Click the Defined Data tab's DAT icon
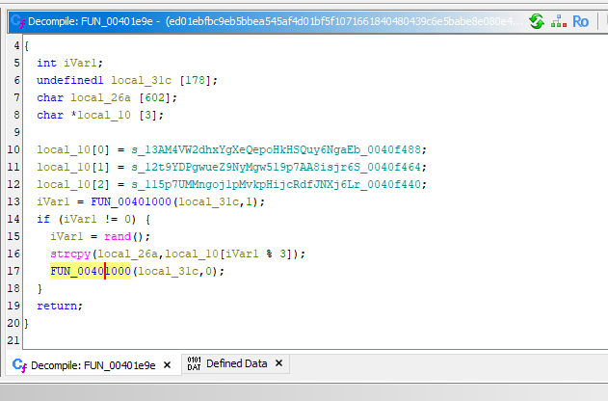Image resolution: width=608 pixels, height=401 pixels. coord(194,364)
